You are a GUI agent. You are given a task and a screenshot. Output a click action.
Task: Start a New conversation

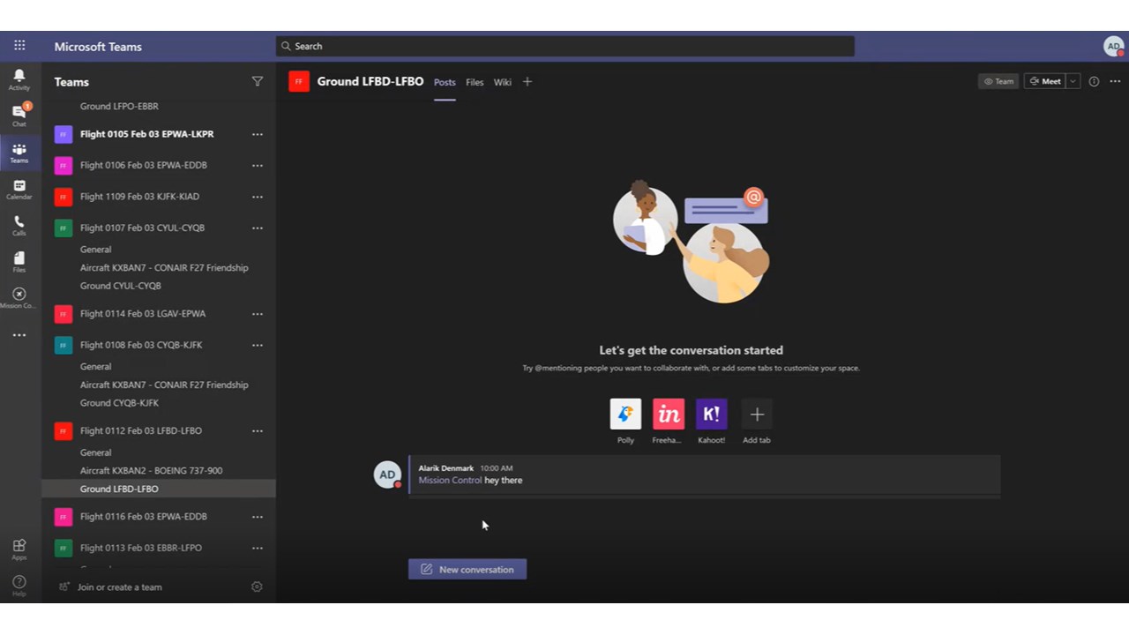(467, 569)
